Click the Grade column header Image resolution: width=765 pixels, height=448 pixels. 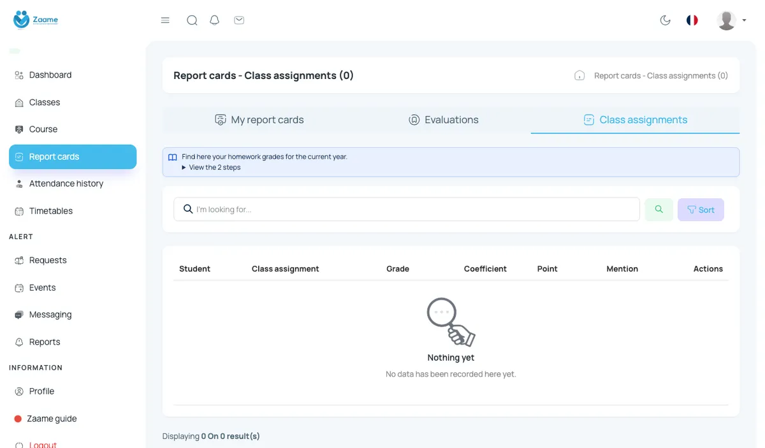[x=398, y=269]
